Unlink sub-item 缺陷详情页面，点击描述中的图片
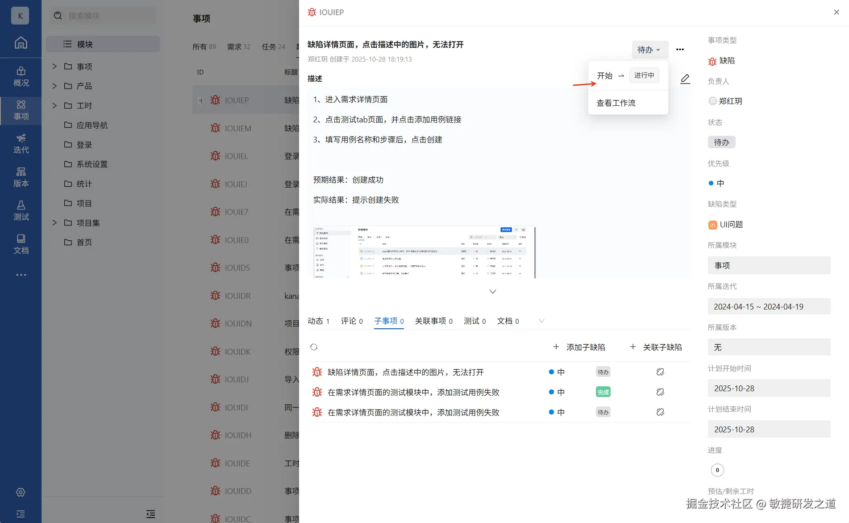The image size is (849, 523). point(660,372)
